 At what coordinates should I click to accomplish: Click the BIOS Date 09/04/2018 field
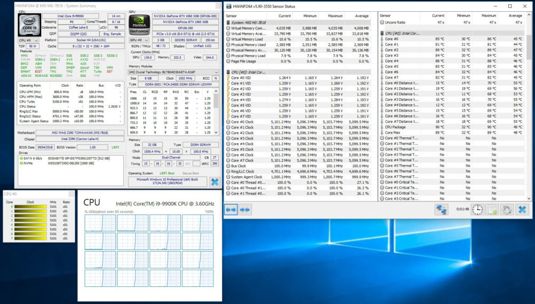point(45,147)
